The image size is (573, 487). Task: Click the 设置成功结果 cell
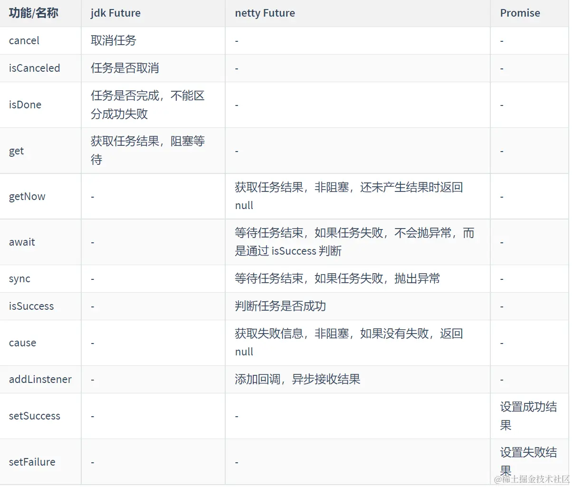pos(528,416)
